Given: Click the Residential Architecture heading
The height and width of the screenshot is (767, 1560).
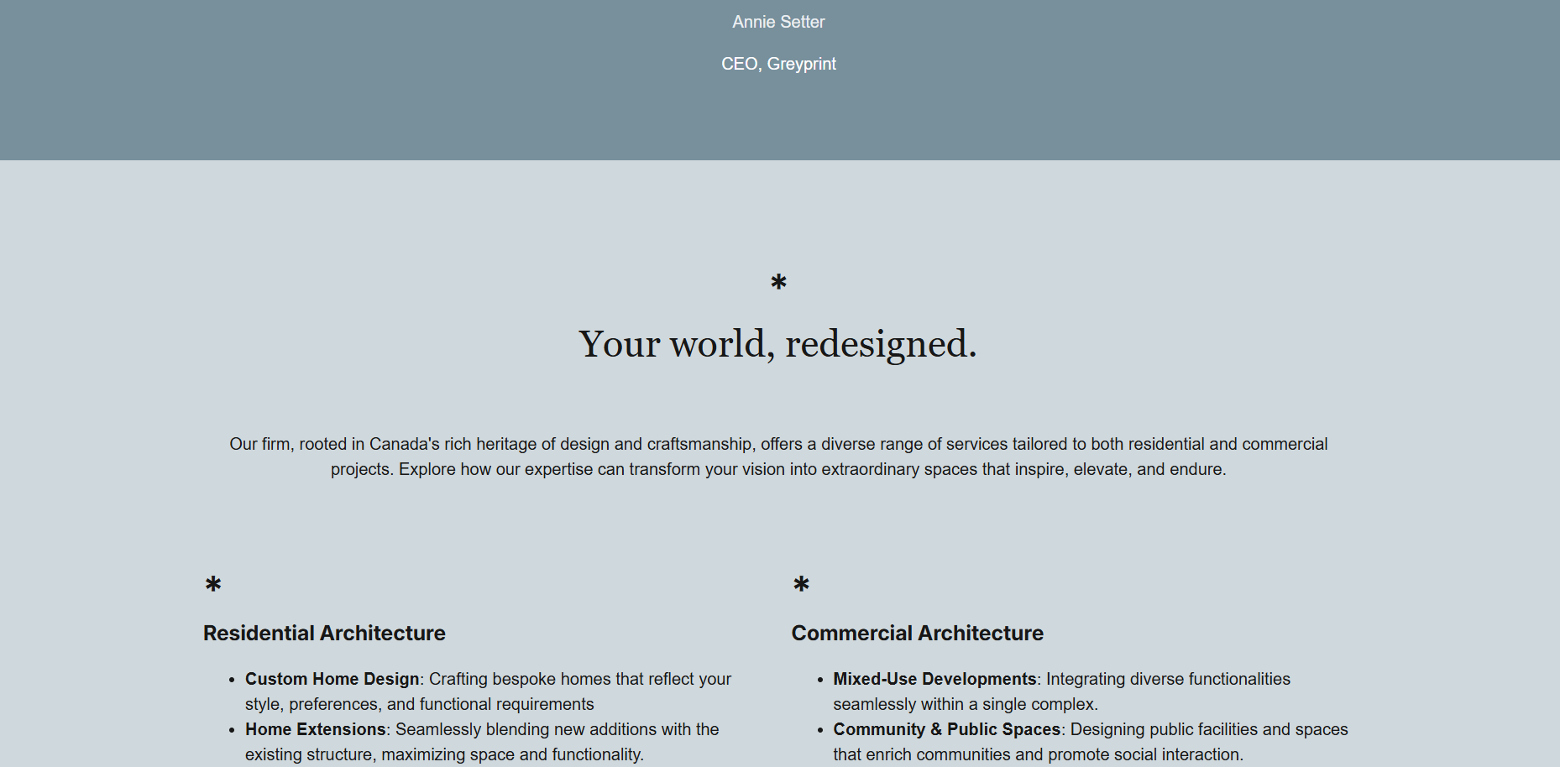Looking at the screenshot, I should pos(324,634).
